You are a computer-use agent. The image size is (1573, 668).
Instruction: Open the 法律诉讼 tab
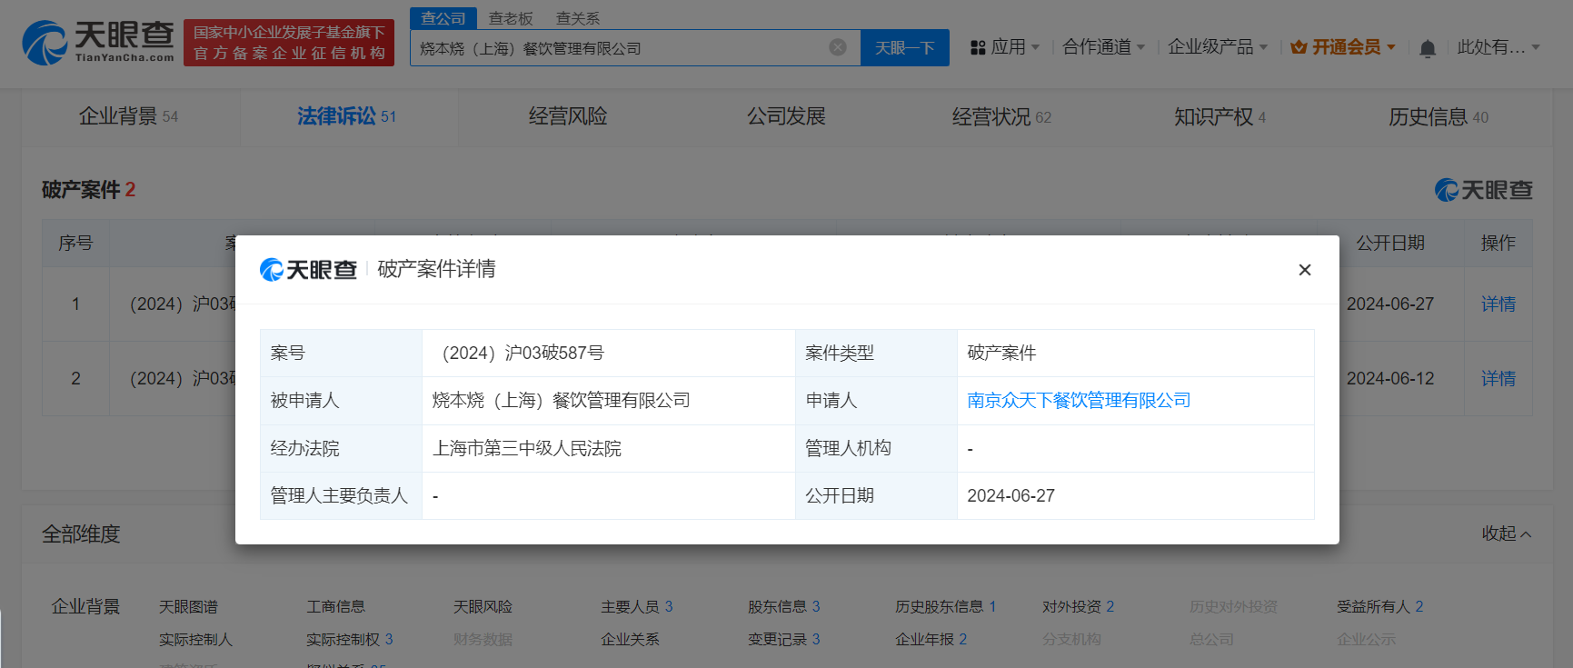(346, 116)
